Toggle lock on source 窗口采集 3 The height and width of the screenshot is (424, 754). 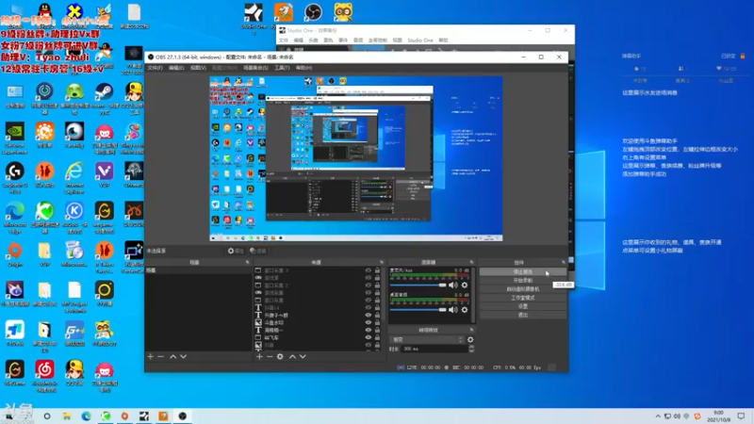click(378, 270)
